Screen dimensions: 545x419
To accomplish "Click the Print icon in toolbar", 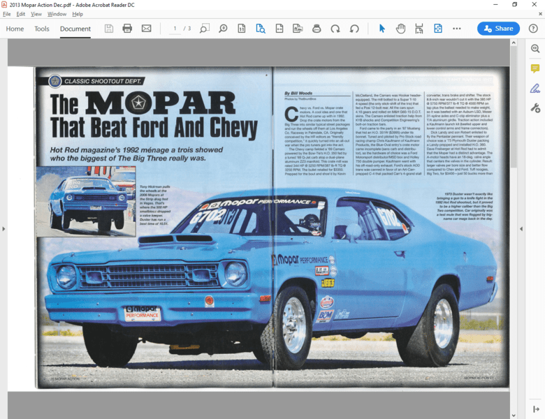I will (x=127, y=29).
